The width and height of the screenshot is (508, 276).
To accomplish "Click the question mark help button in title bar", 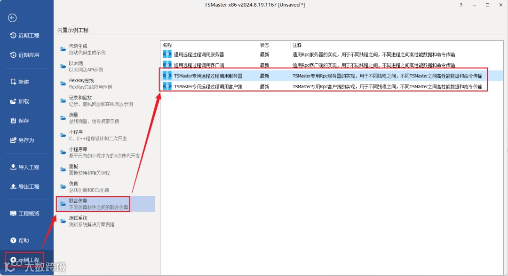I will pos(460,5).
